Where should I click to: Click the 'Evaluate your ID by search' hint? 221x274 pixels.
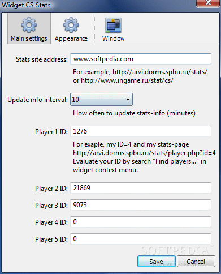140,161
